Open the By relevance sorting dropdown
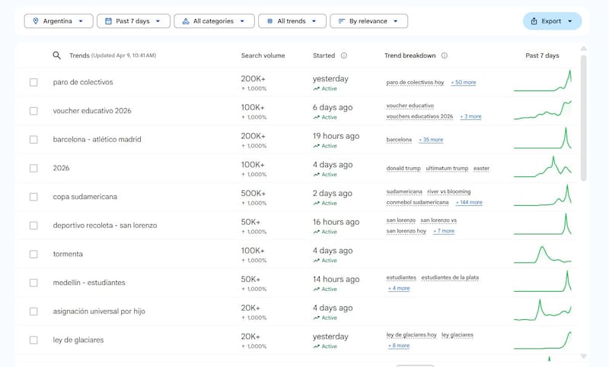This screenshot has height=367, width=609. click(x=396, y=21)
